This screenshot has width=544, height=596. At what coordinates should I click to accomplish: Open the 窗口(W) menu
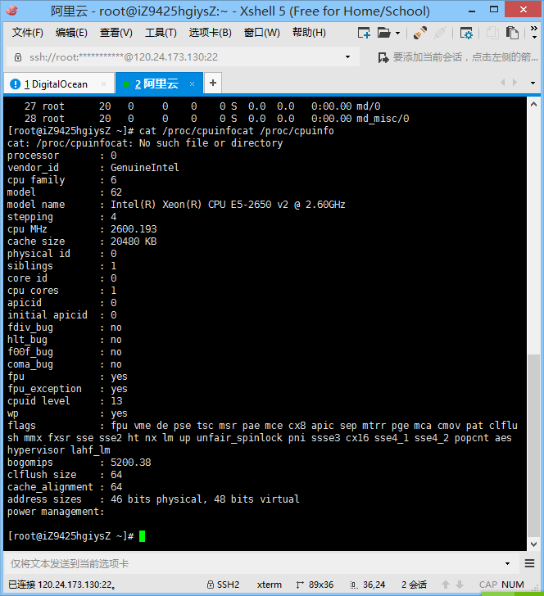261,33
